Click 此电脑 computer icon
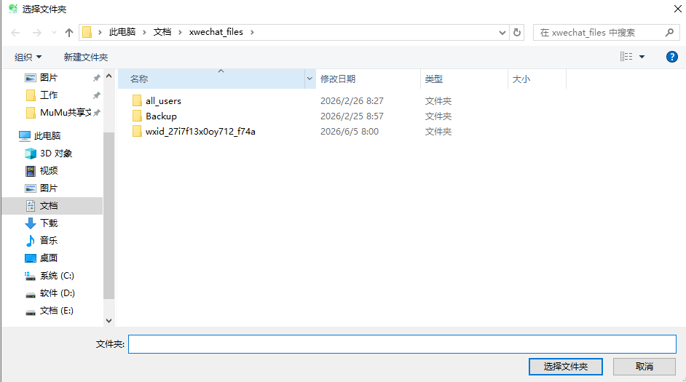 (25, 136)
